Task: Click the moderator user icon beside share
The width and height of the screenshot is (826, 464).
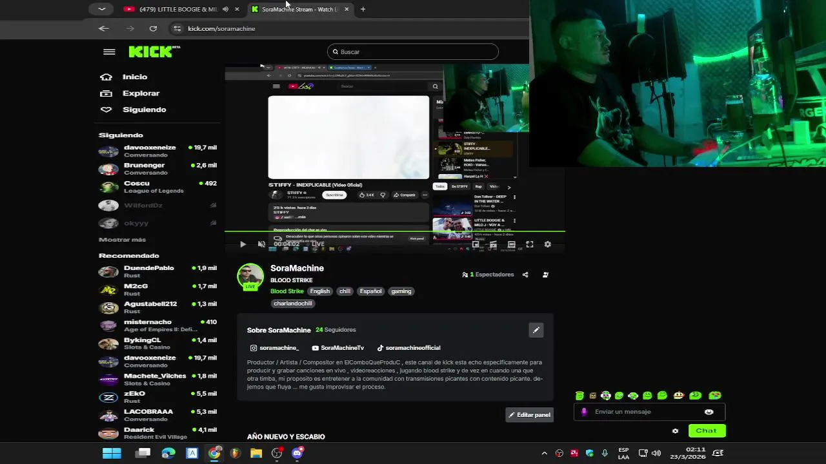Action: 545,275
